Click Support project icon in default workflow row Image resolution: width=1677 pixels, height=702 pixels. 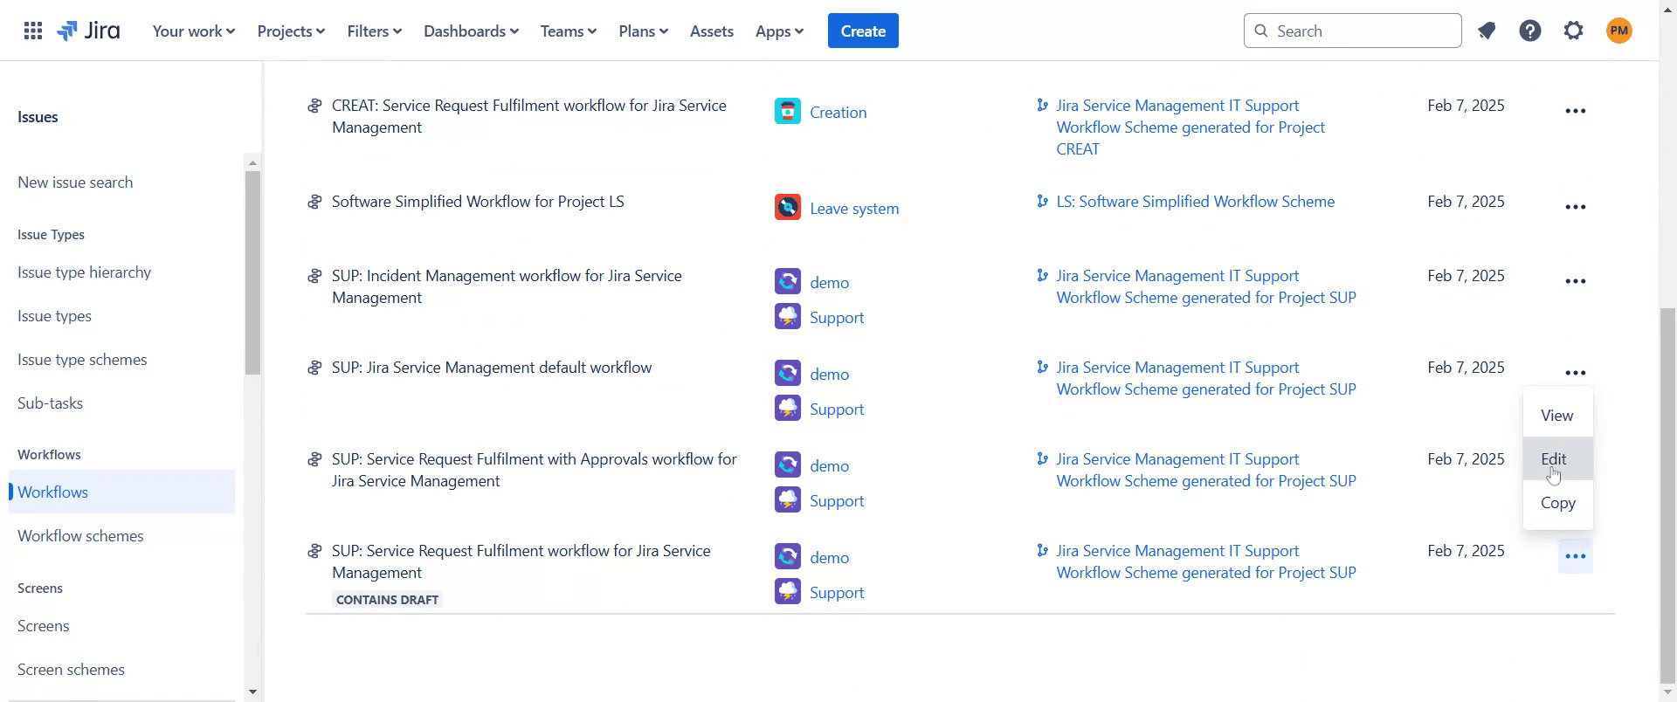[x=788, y=409]
